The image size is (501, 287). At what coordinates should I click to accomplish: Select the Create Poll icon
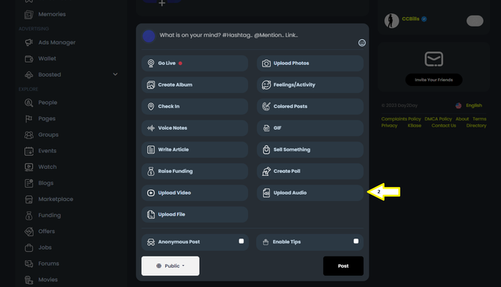click(266, 171)
